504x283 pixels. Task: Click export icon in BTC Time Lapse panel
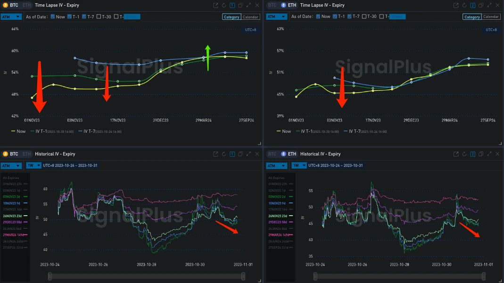pos(215,5)
